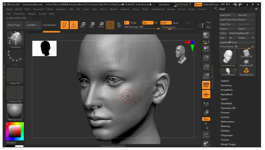265x150 pixels.
Task: Toggle Zadd sculpt mode
Action: (x=166, y=22)
